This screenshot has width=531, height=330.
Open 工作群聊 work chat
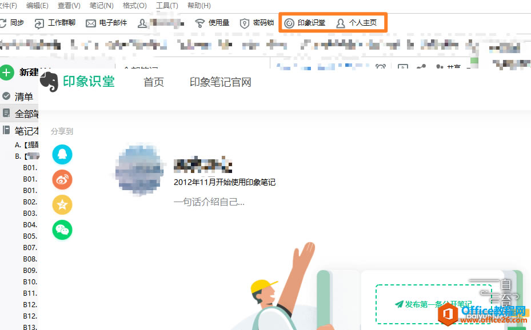click(x=55, y=23)
